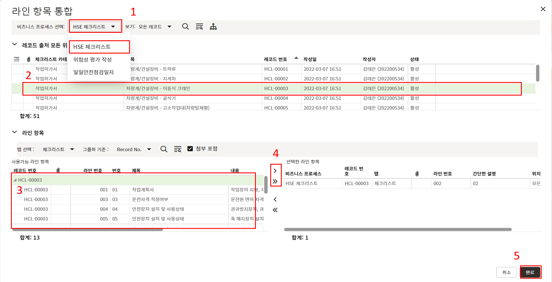Choose 일일안전점검일지 from the dropdown list

tap(93, 72)
